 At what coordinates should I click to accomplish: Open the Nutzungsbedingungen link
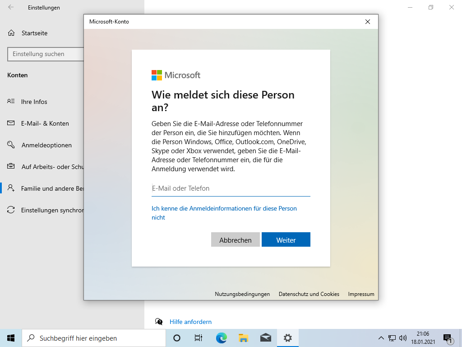click(242, 294)
